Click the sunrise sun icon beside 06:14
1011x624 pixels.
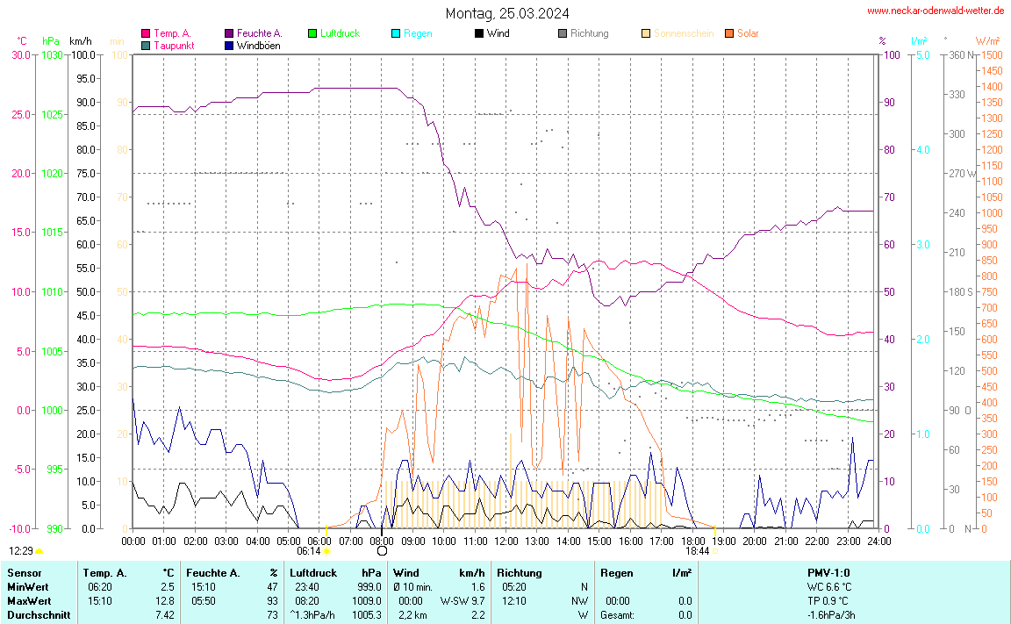click(327, 551)
